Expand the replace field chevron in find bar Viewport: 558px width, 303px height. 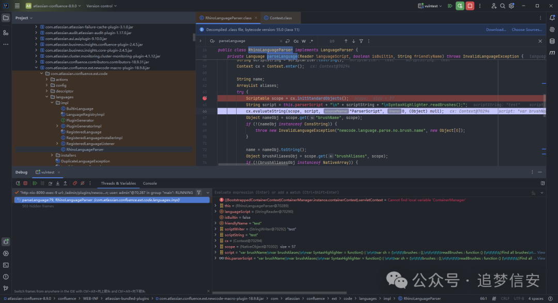tap(200, 41)
